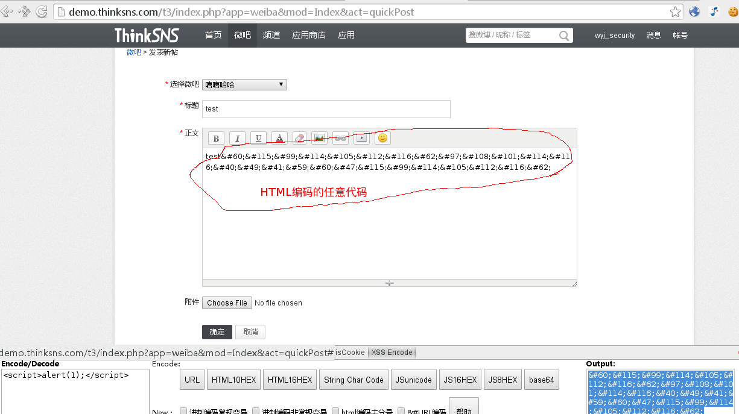Screen dimensions: 739x414
Task: Click the globe extension icon
Action: coord(694,11)
